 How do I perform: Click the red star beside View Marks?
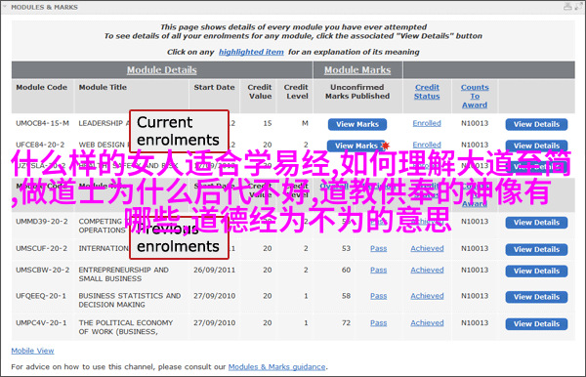386,145
